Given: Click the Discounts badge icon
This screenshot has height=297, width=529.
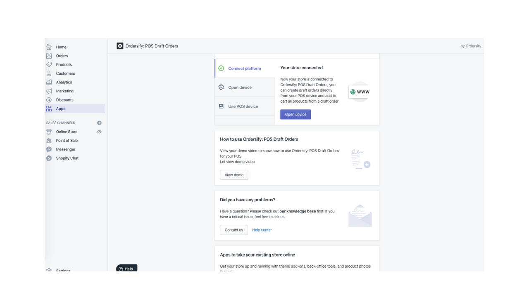Looking at the screenshot, I should tap(49, 100).
